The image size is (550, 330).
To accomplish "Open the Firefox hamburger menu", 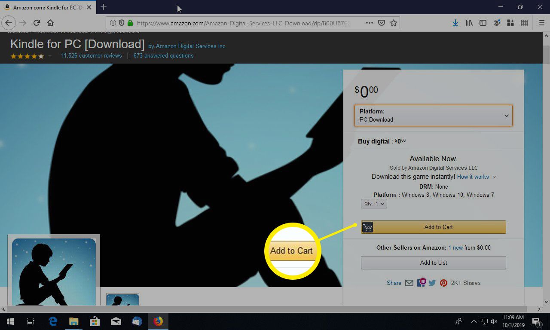I will (x=542, y=23).
